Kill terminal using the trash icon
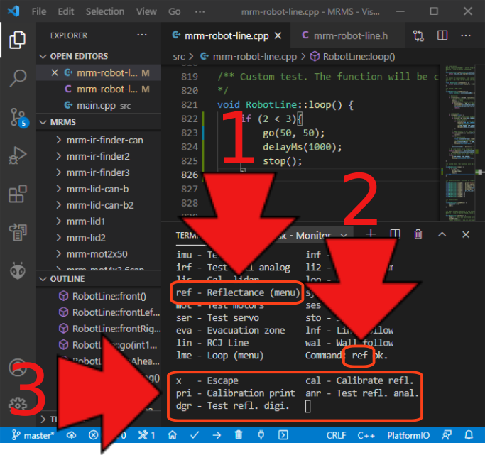 coord(418,234)
